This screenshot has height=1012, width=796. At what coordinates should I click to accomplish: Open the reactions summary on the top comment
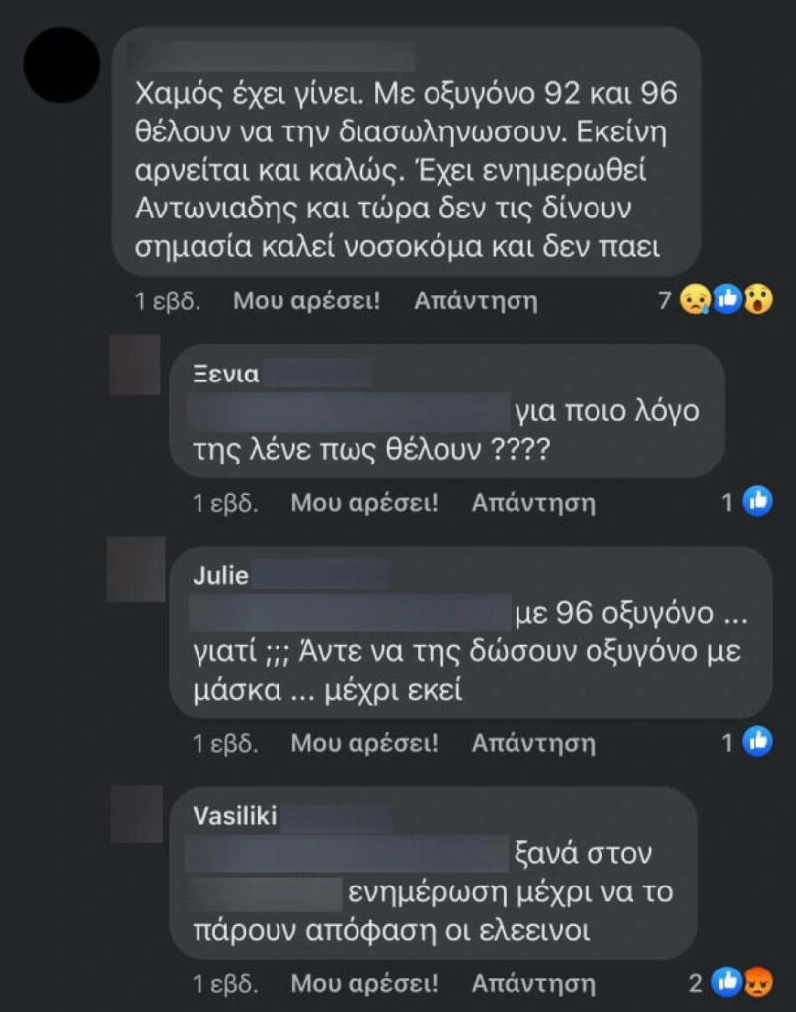point(715,300)
